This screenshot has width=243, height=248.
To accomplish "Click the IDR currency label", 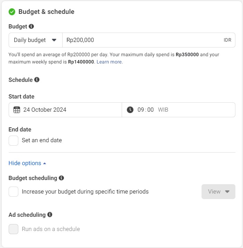I will click(227, 40).
